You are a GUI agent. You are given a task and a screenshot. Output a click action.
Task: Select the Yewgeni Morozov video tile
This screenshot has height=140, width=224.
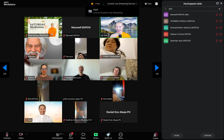(x=81, y=70)
